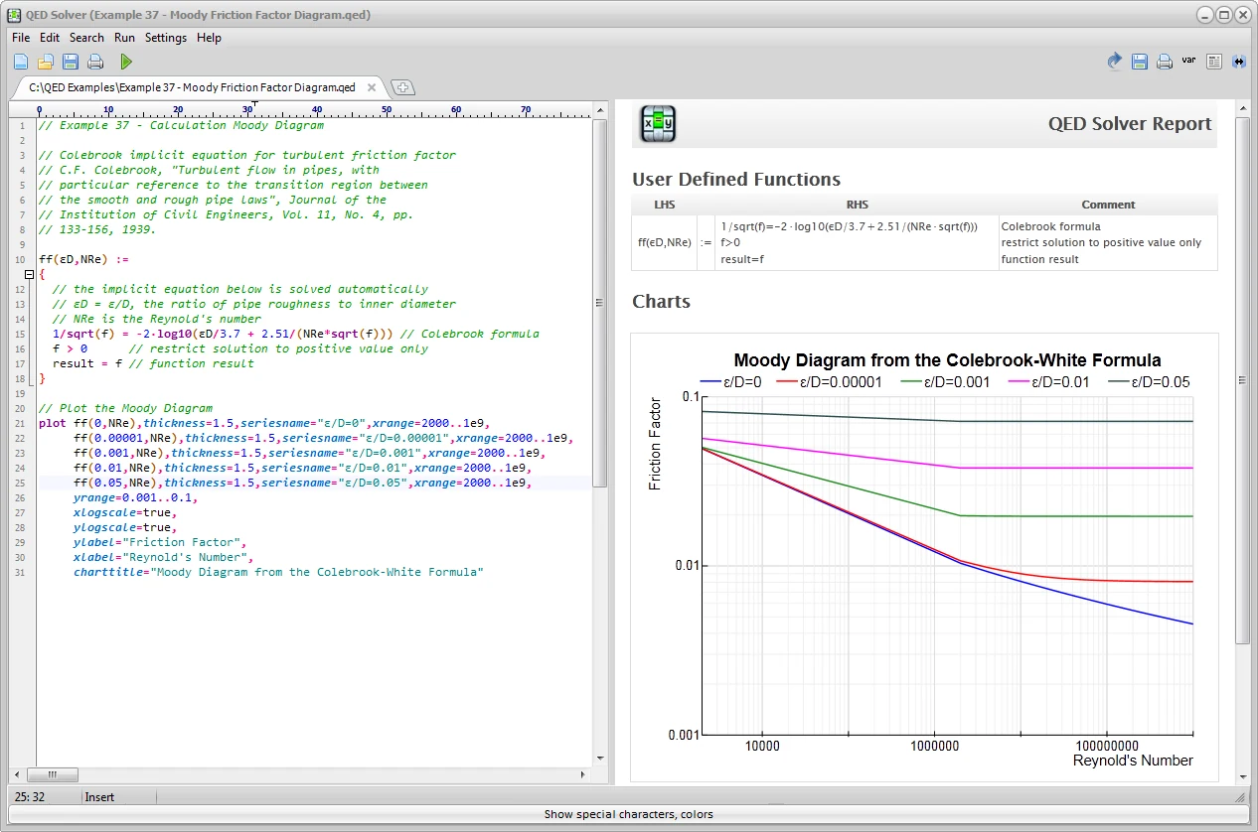The height and width of the screenshot is (832, 1258).
Task: Close the Example 37 tab with its X
Action: 372,87
